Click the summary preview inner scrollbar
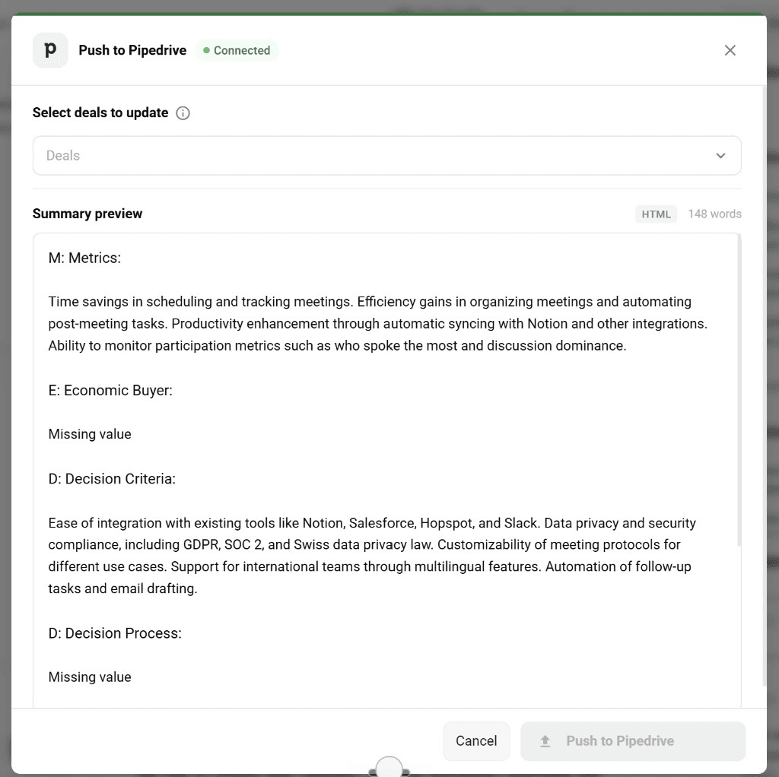779x777 pixels. pos(739,390)
